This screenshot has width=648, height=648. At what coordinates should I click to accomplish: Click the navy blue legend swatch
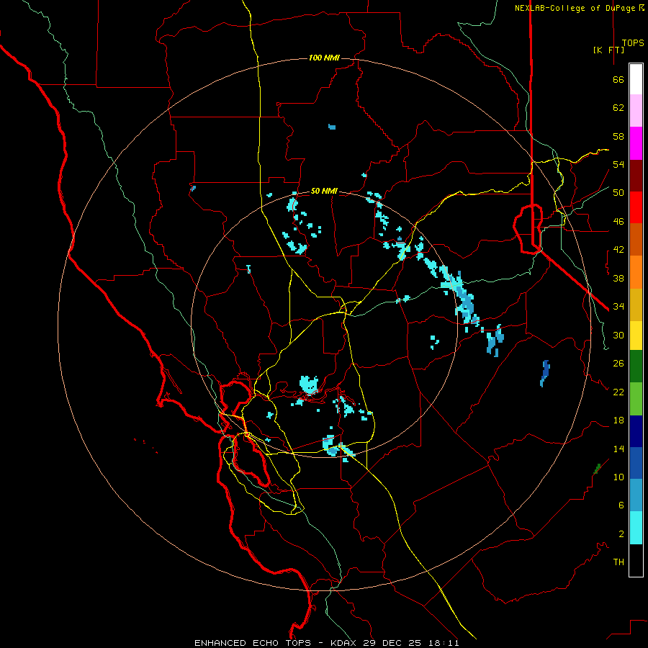636,431
